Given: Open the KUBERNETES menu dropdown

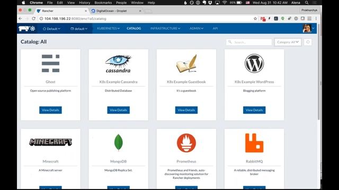Looking at the screenshot, I should pos(108,28).
